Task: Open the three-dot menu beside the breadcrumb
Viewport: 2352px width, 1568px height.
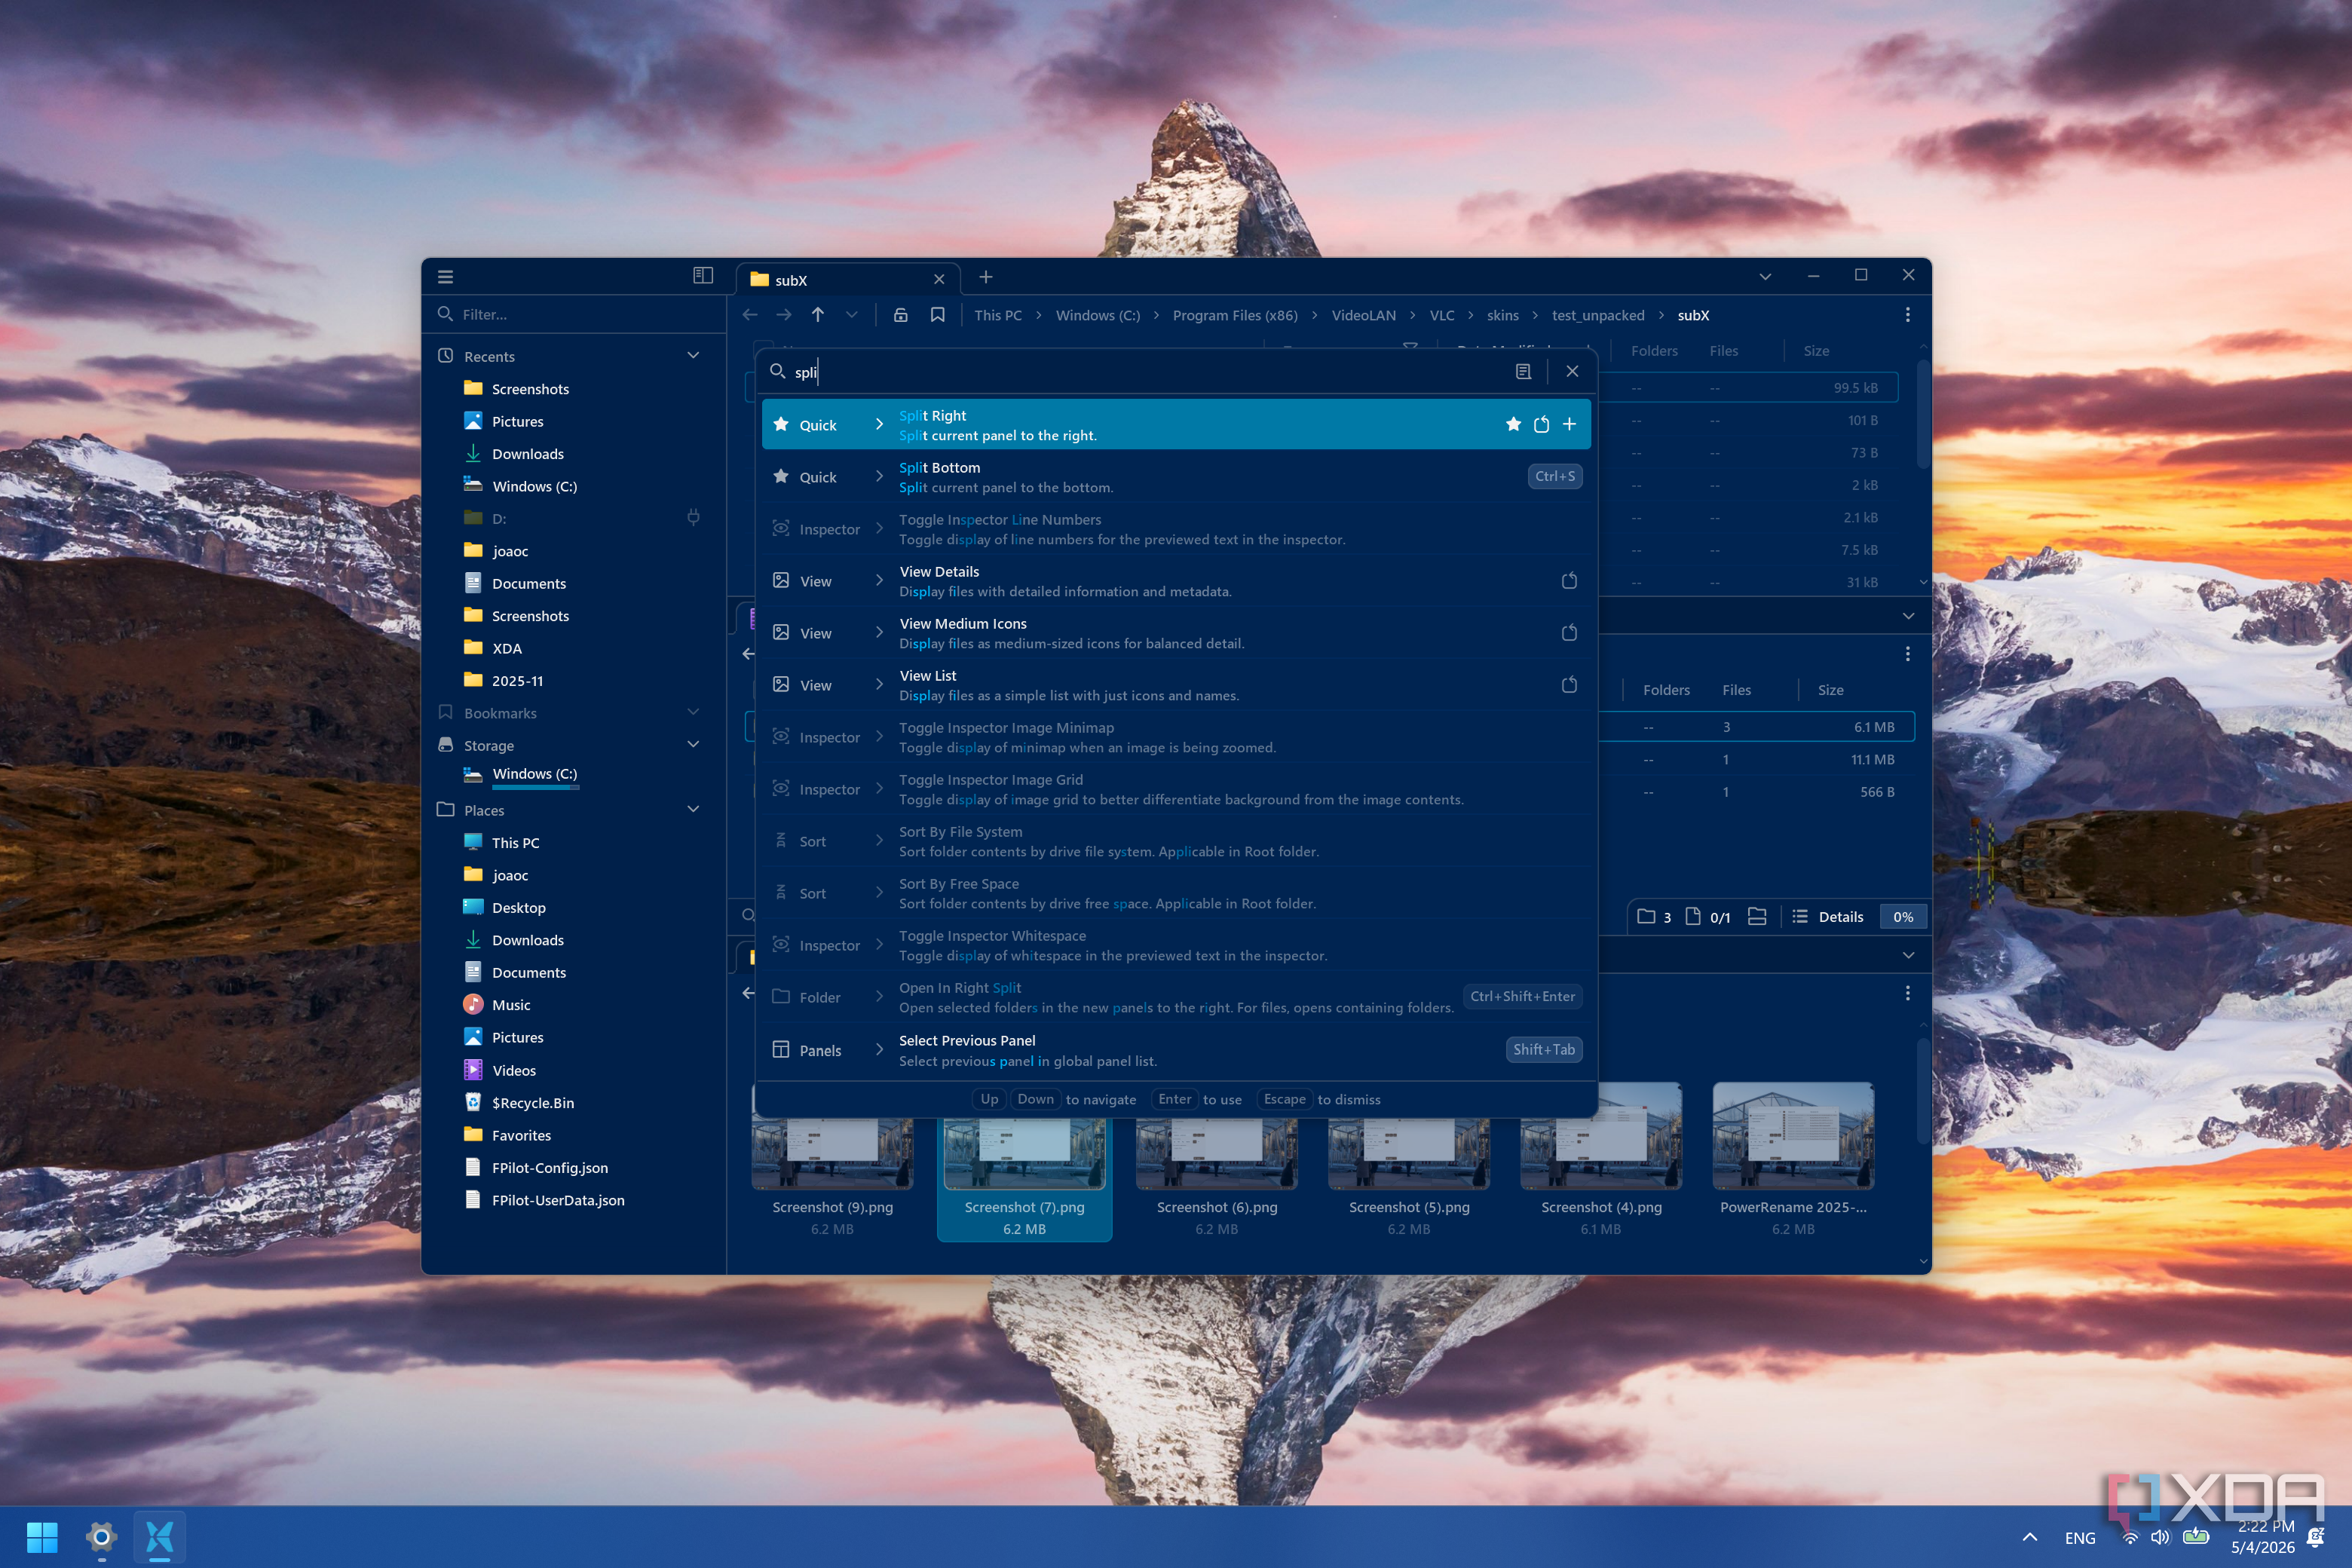Action: (1908, 315)
